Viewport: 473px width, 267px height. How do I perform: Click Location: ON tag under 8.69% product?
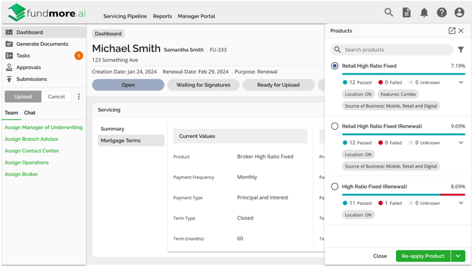pyautogui.click(x=358, y=215)
